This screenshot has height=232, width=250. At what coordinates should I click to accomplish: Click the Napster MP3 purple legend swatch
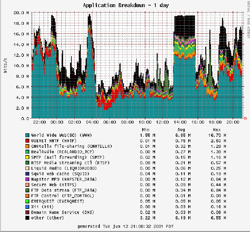coord(28,179)
